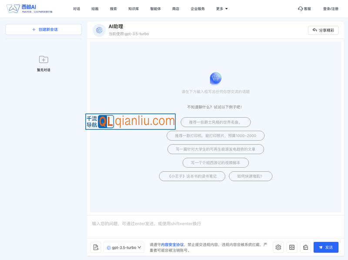Click the file upload icon in the input toolbar

(96, 247)
